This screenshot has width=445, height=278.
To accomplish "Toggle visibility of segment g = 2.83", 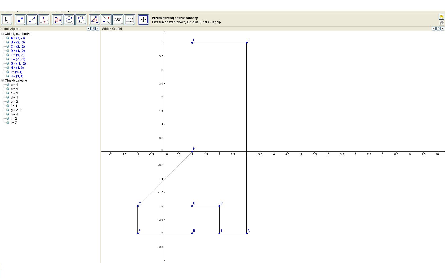I will coord(8,110).
